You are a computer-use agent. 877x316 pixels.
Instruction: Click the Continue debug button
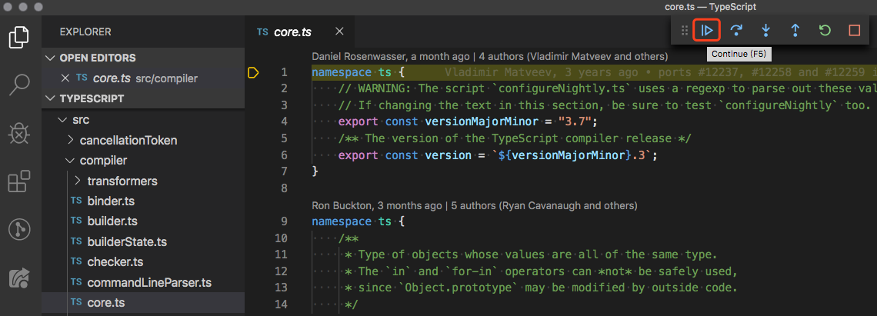pos(707,31)
